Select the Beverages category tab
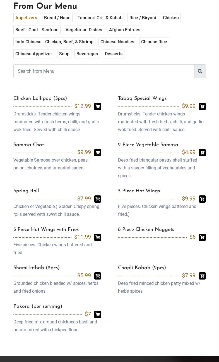219x362 pixels. pos(87,54)
